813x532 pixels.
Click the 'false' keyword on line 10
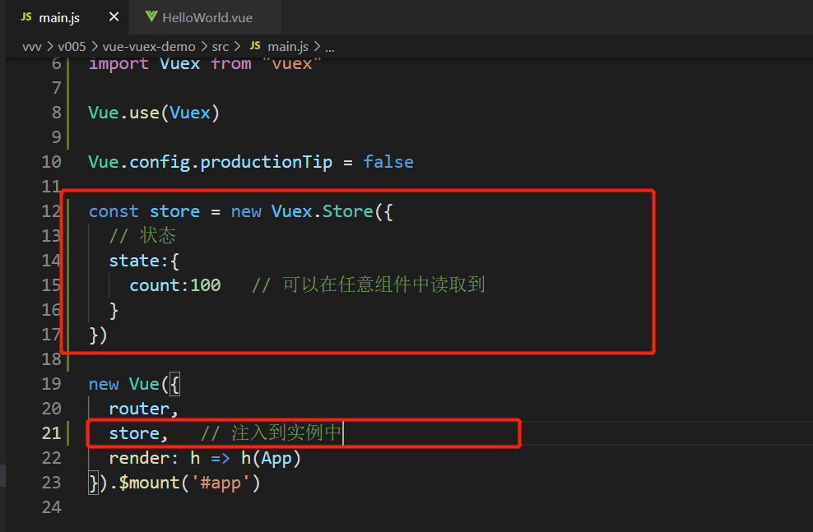(x=388, y=162)
